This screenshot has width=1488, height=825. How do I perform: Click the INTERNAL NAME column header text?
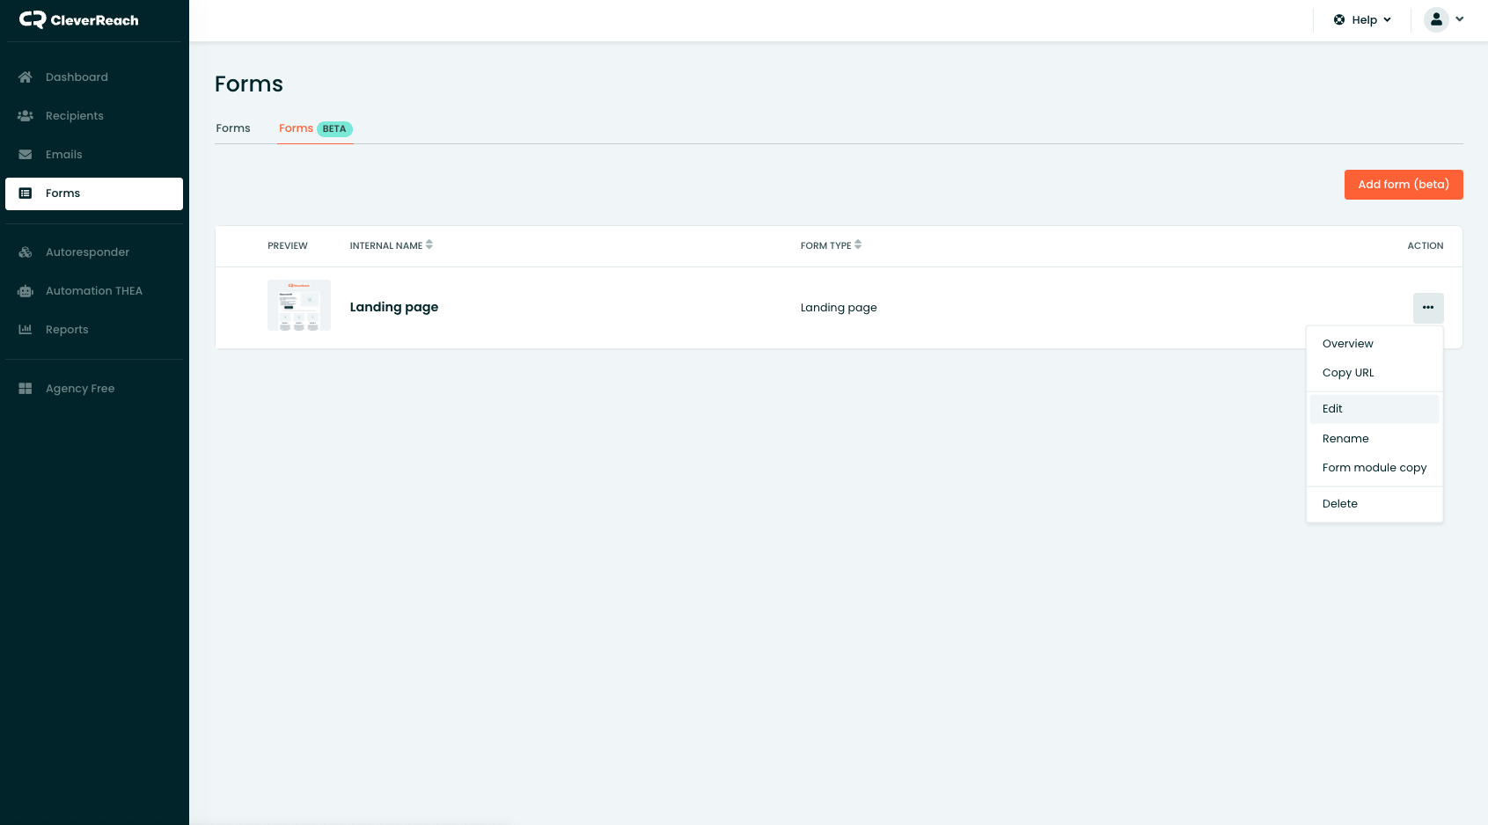point(386,246)
